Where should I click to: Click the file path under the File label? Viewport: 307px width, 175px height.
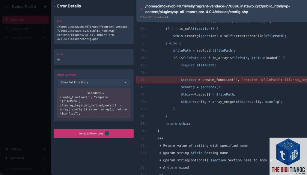tap(93, 33)
